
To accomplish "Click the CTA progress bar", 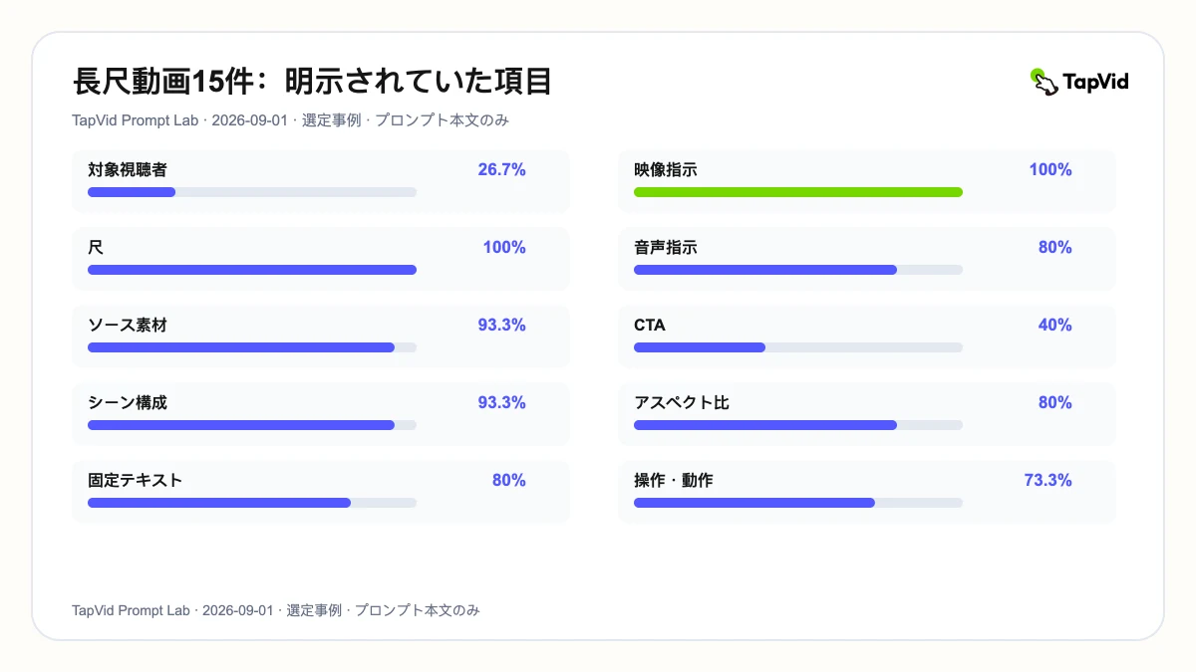I will (x=798, y=347).
